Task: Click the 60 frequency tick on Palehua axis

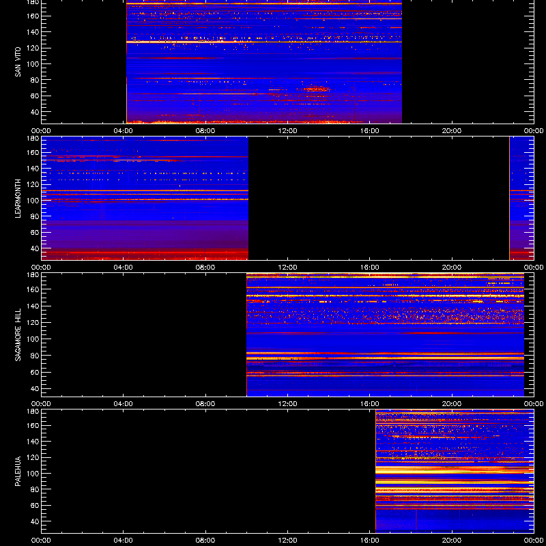Action: click(x=35, y=505)
